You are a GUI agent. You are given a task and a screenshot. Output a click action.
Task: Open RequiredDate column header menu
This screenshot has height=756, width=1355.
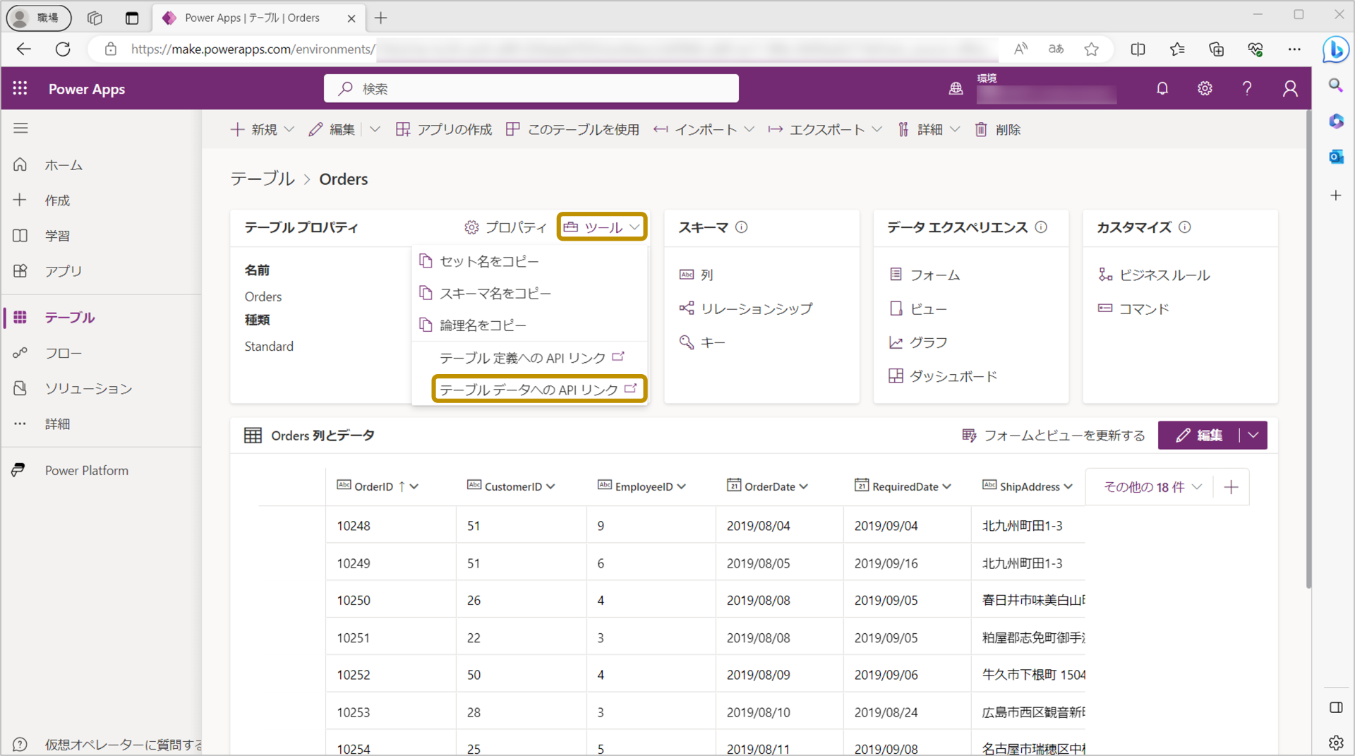903,486
